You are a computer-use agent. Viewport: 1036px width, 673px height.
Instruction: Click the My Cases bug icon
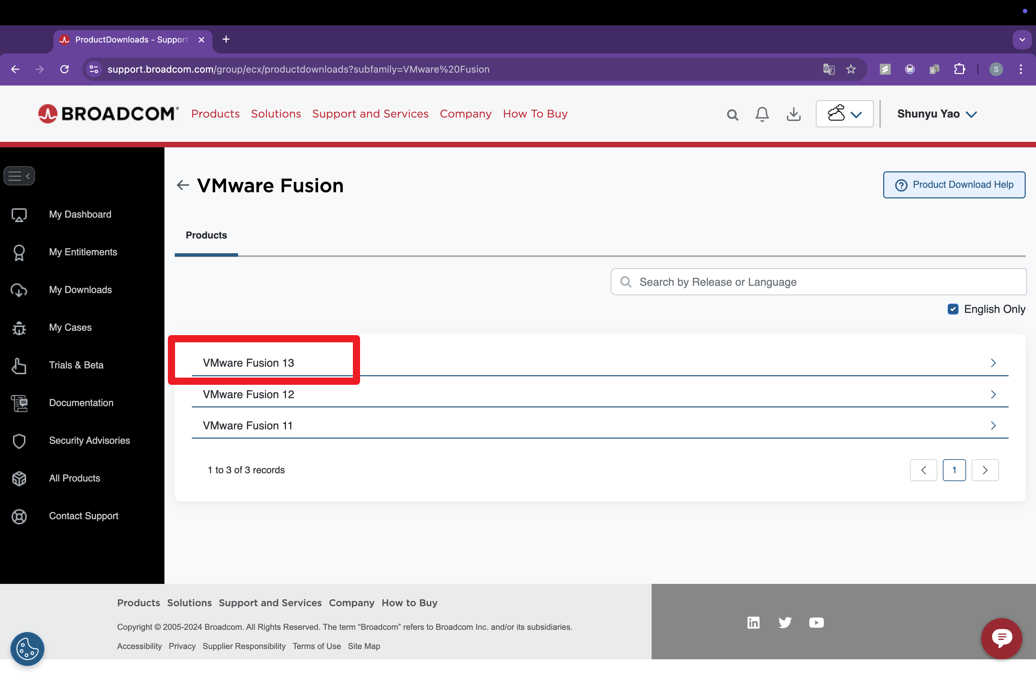tap(19, 328)
